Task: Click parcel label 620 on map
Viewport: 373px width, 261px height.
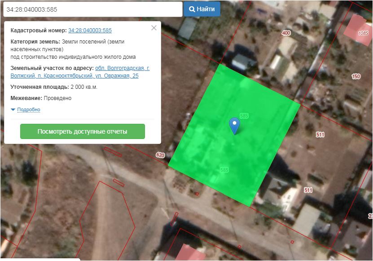Action: (160, 155)
